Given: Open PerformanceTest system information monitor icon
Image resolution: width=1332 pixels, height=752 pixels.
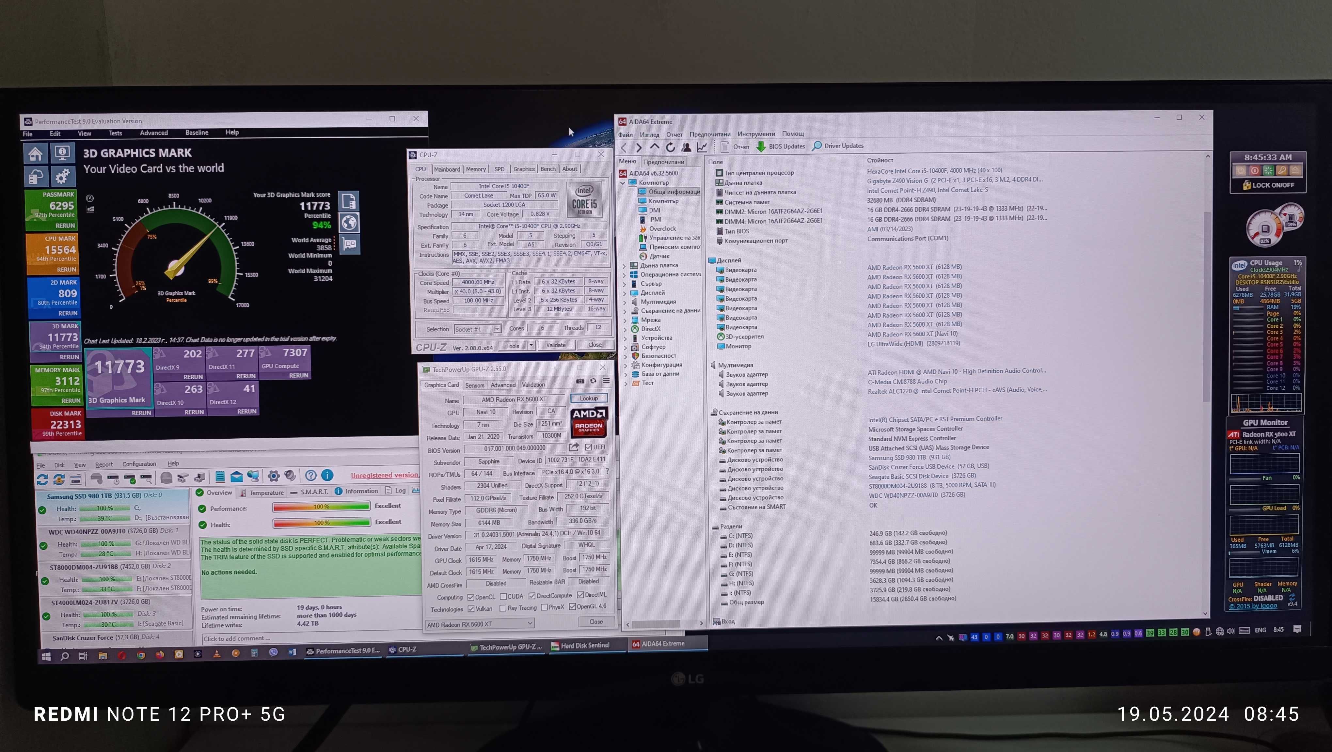Looking at the screenshot, I should point(63,153).
